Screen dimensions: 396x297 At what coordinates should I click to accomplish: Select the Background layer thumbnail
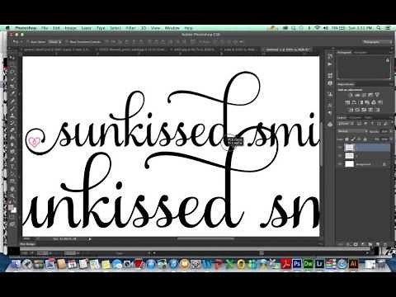(x=349, y=164)
